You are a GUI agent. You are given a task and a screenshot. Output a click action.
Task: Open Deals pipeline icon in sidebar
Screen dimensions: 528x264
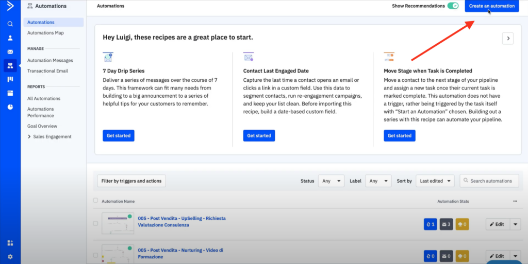coord(10,79)
